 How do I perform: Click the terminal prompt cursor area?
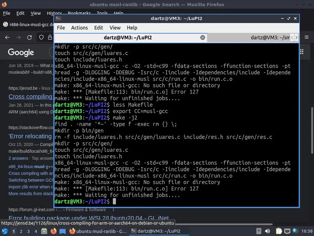114,201
